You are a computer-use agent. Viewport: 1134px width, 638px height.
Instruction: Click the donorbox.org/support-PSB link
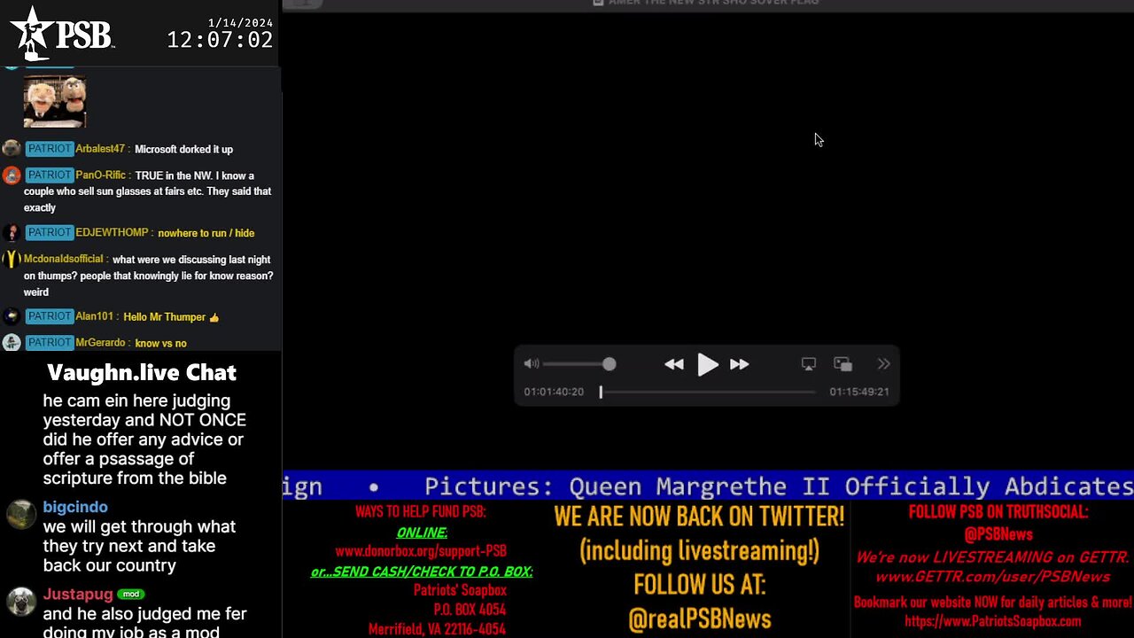point(421,551)
